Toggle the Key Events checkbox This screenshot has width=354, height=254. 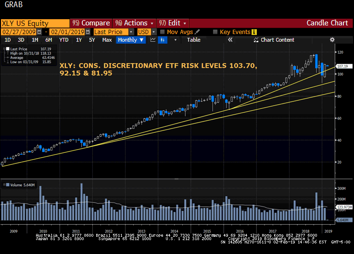(215, 32)
